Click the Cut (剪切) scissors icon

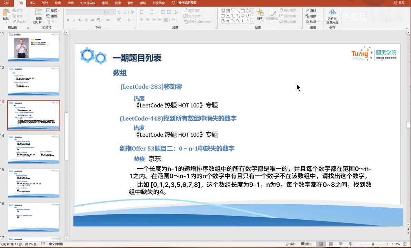14,10
